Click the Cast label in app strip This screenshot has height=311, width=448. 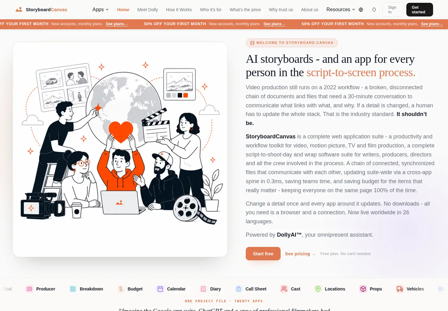coord(296,289)
